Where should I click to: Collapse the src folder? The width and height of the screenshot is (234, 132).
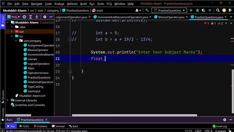pyautogui.click(x=12, y=36)
